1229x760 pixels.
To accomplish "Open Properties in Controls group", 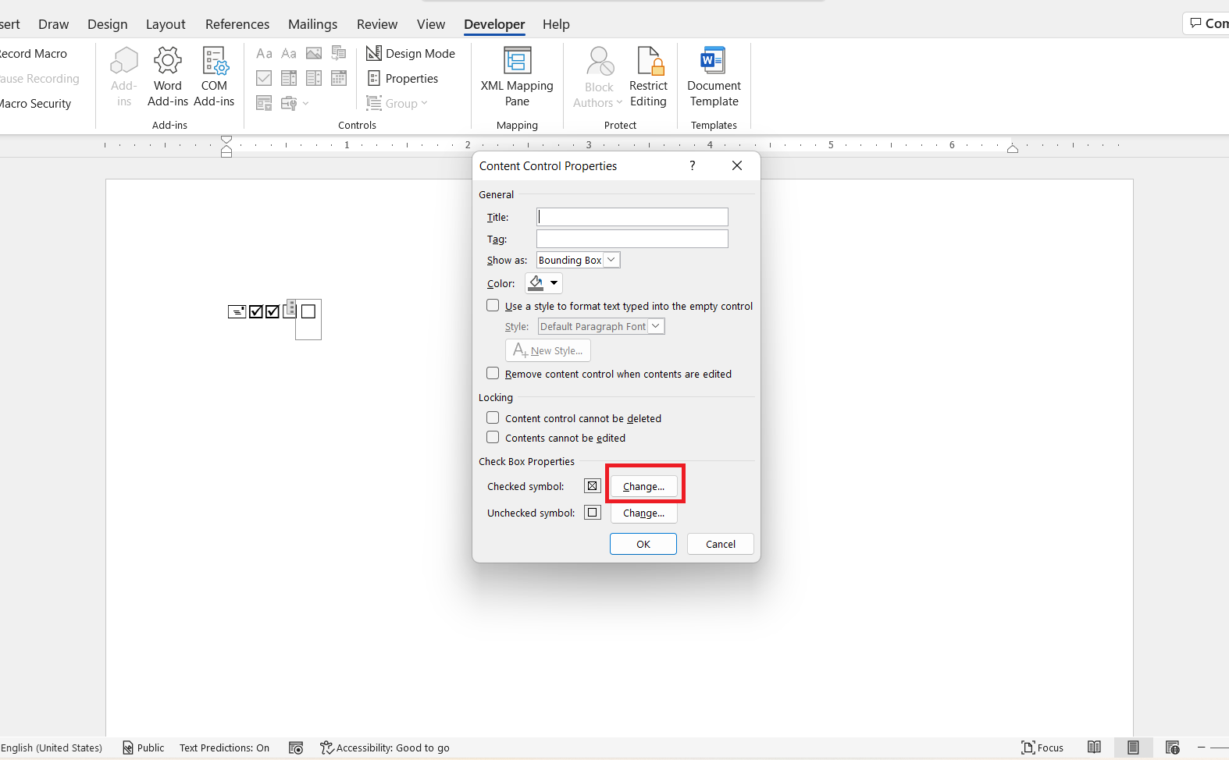I will (x=404, y=78).
